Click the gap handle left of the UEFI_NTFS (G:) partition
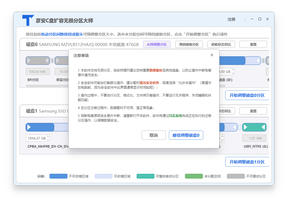This screenshot has height=199, width=287. pos(240,127)
